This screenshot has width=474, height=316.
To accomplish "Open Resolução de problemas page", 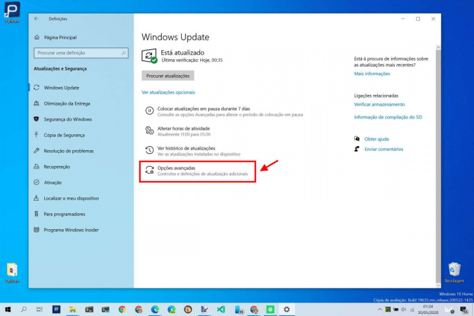I will [x=68, y=151].
